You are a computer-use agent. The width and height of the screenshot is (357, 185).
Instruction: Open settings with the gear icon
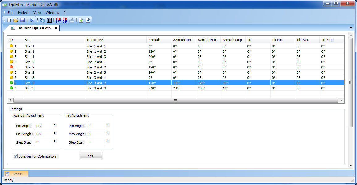point(43,20)
